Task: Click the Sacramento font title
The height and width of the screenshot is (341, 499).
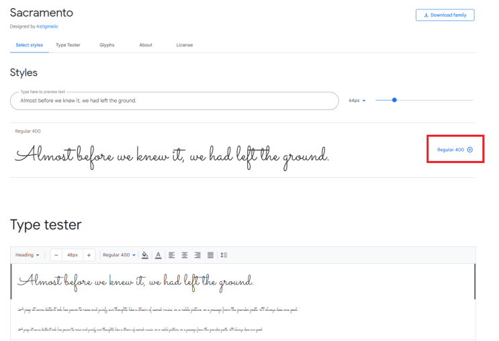Action: (x=42, y=13)
